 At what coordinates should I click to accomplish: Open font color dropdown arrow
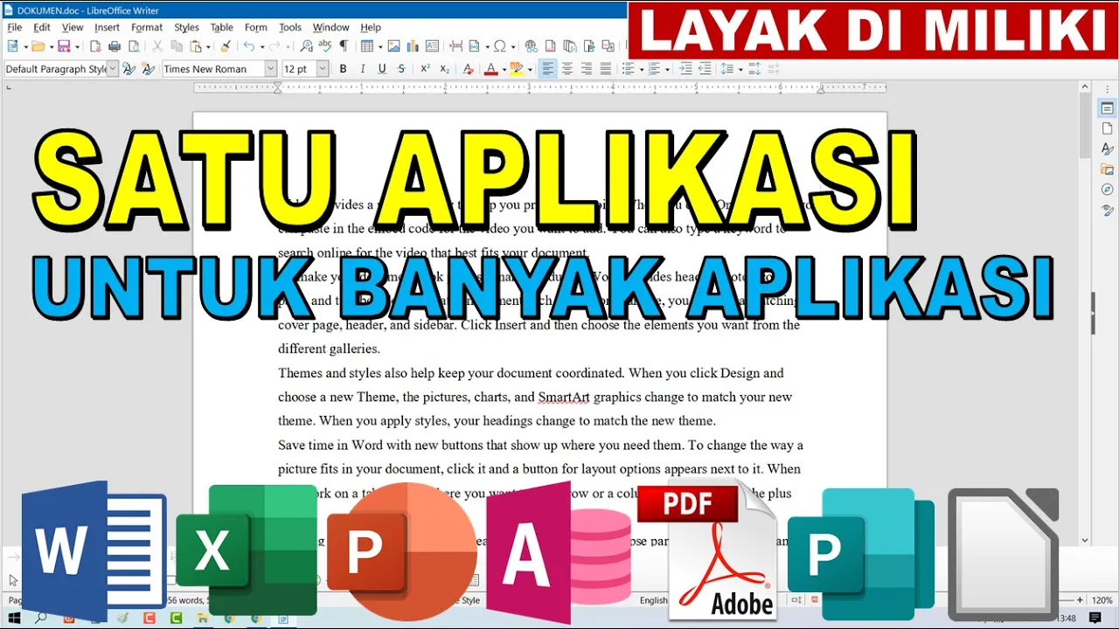[504, 70]
